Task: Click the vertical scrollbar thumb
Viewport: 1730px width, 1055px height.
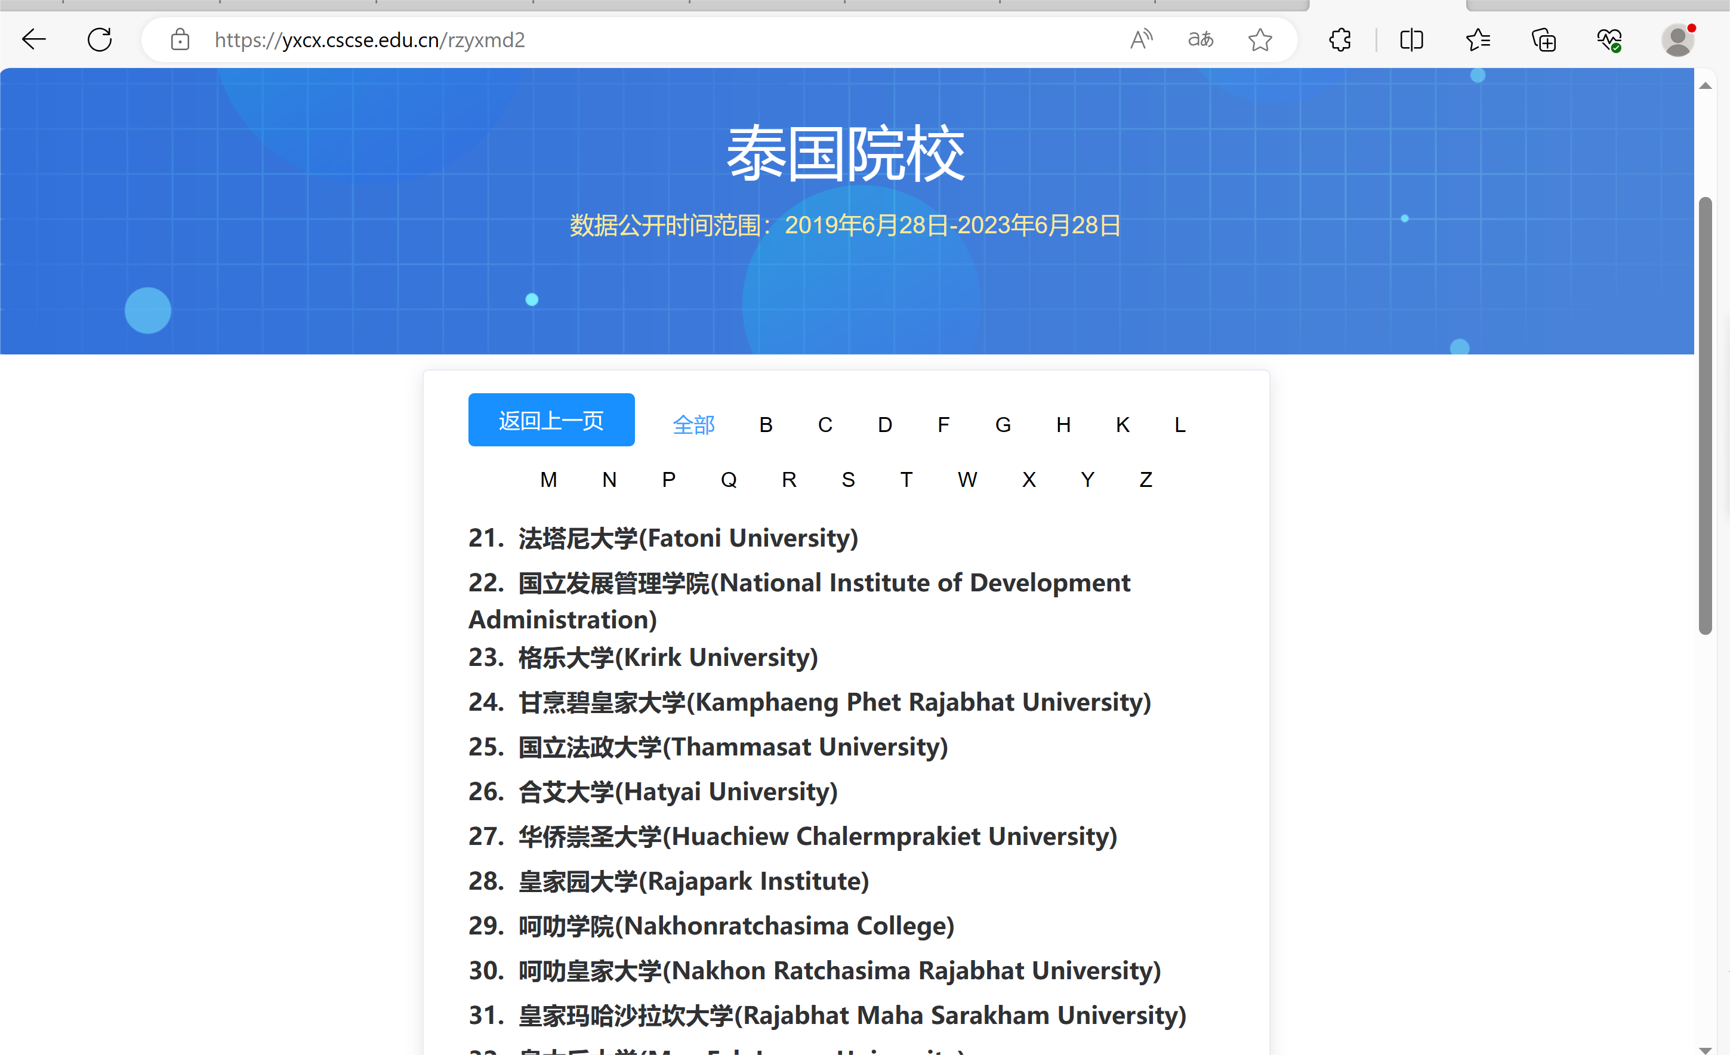Action: click(x=1706, y=415)
